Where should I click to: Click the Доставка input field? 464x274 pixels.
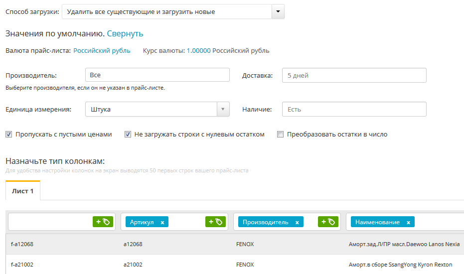(354, 75)
